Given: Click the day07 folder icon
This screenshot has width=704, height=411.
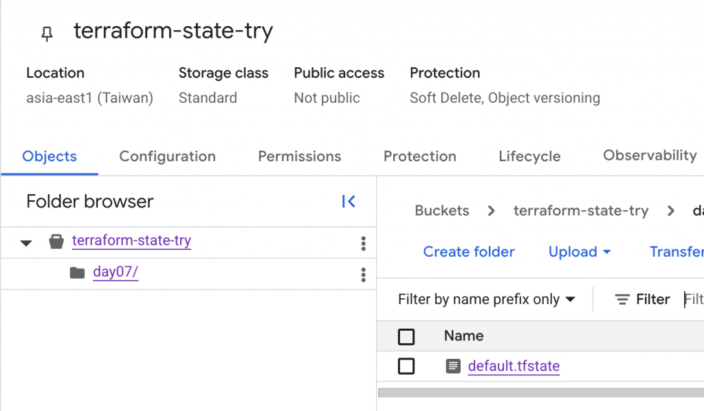Looking at the screenshot, I should pos(77,273).
